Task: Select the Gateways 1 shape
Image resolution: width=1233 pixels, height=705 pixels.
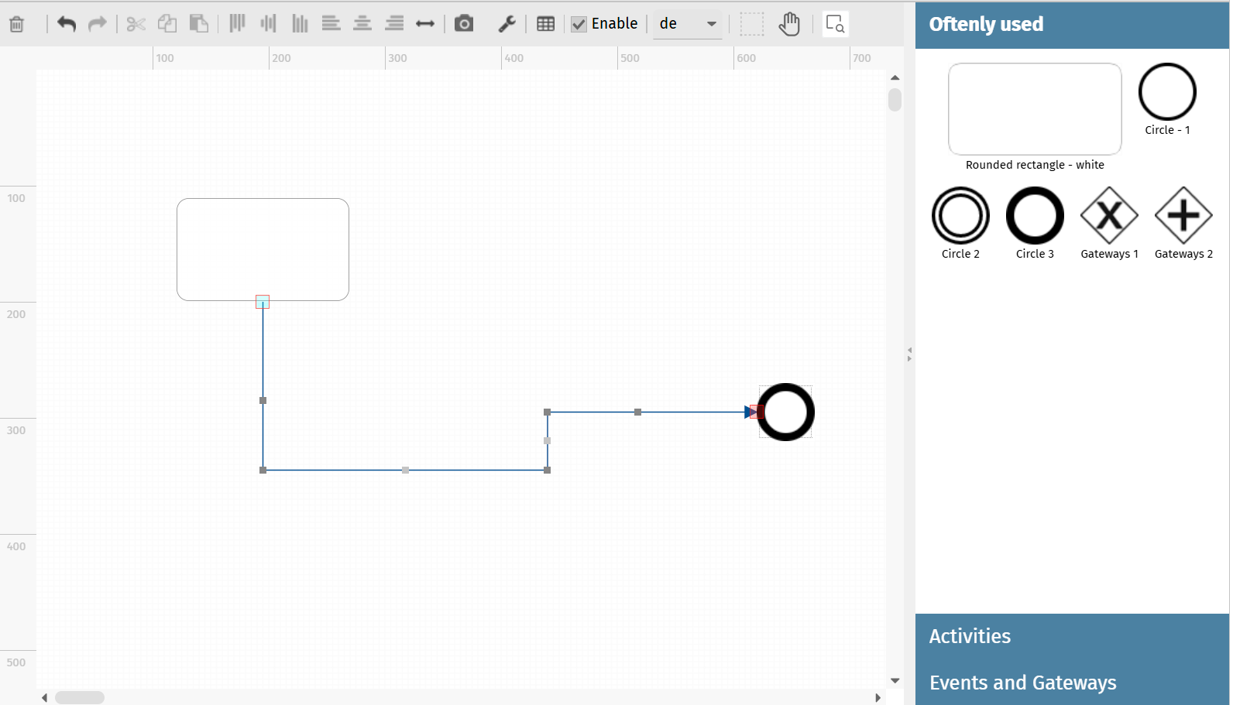Action: (1109, 216)
